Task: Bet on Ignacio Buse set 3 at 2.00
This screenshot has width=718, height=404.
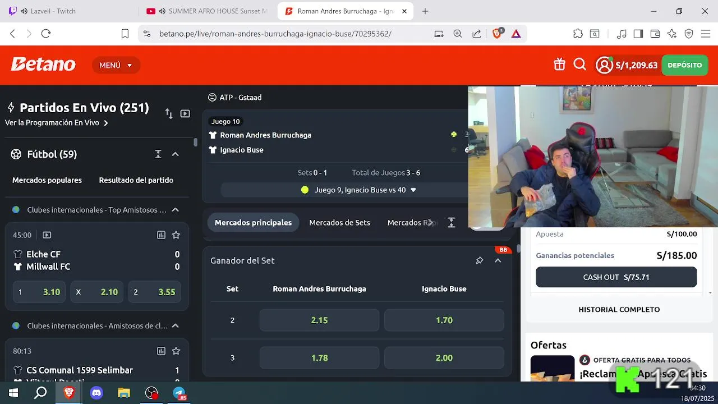Action: pyautogui.click(x=444, y=358)
